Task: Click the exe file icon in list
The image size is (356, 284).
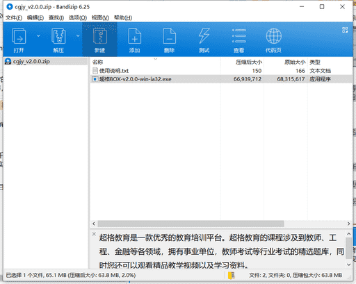Action: click(95, 79)
